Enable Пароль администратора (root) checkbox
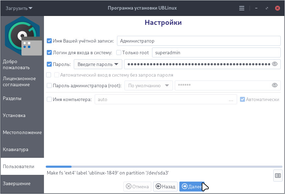The width and height of the screenshot is (285, 194). click(x=49, y=85)
